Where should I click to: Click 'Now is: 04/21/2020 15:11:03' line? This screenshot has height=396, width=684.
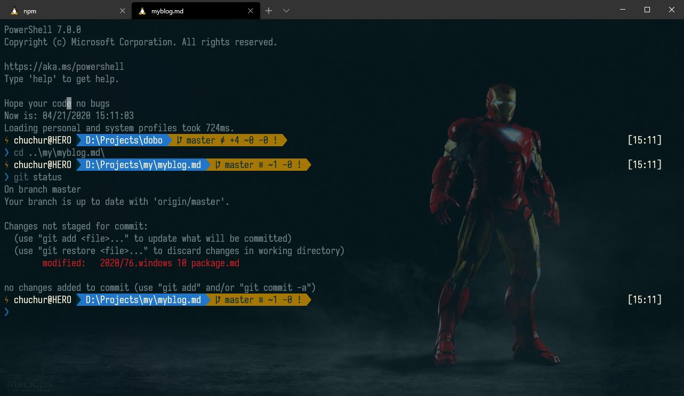pos(69,116)
